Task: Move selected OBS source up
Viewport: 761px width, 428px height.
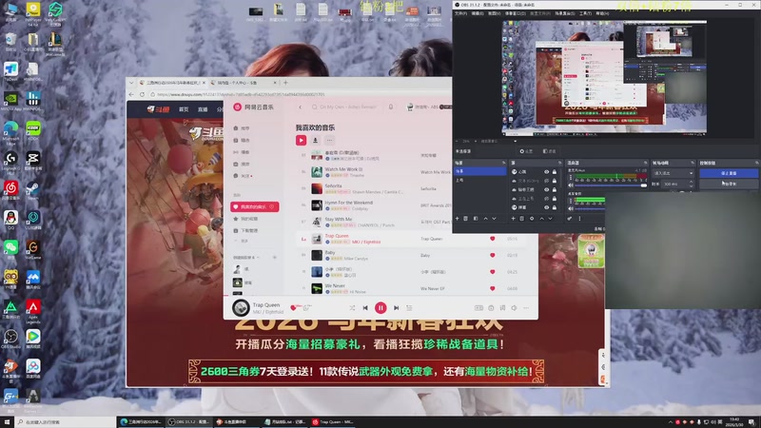Action: tap(541, 219)
